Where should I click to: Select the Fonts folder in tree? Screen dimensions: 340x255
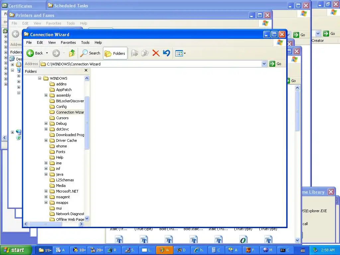coord(60,152)
